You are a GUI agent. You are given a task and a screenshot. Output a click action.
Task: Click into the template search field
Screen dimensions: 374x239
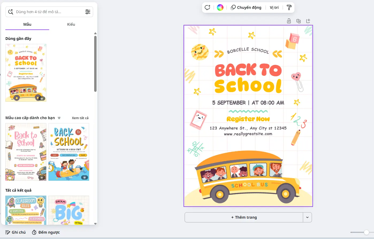(x=49, y=12)
